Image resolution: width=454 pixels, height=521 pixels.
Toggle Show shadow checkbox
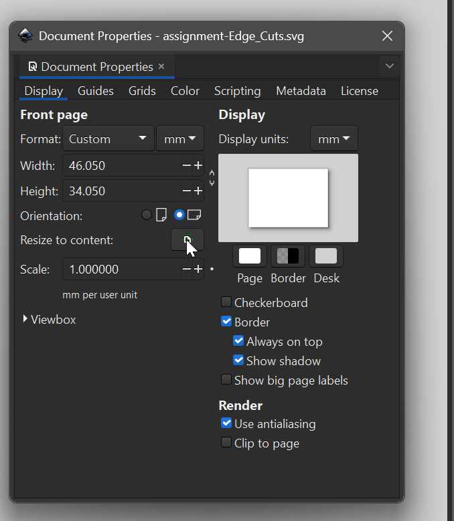(x=238, y=360)
